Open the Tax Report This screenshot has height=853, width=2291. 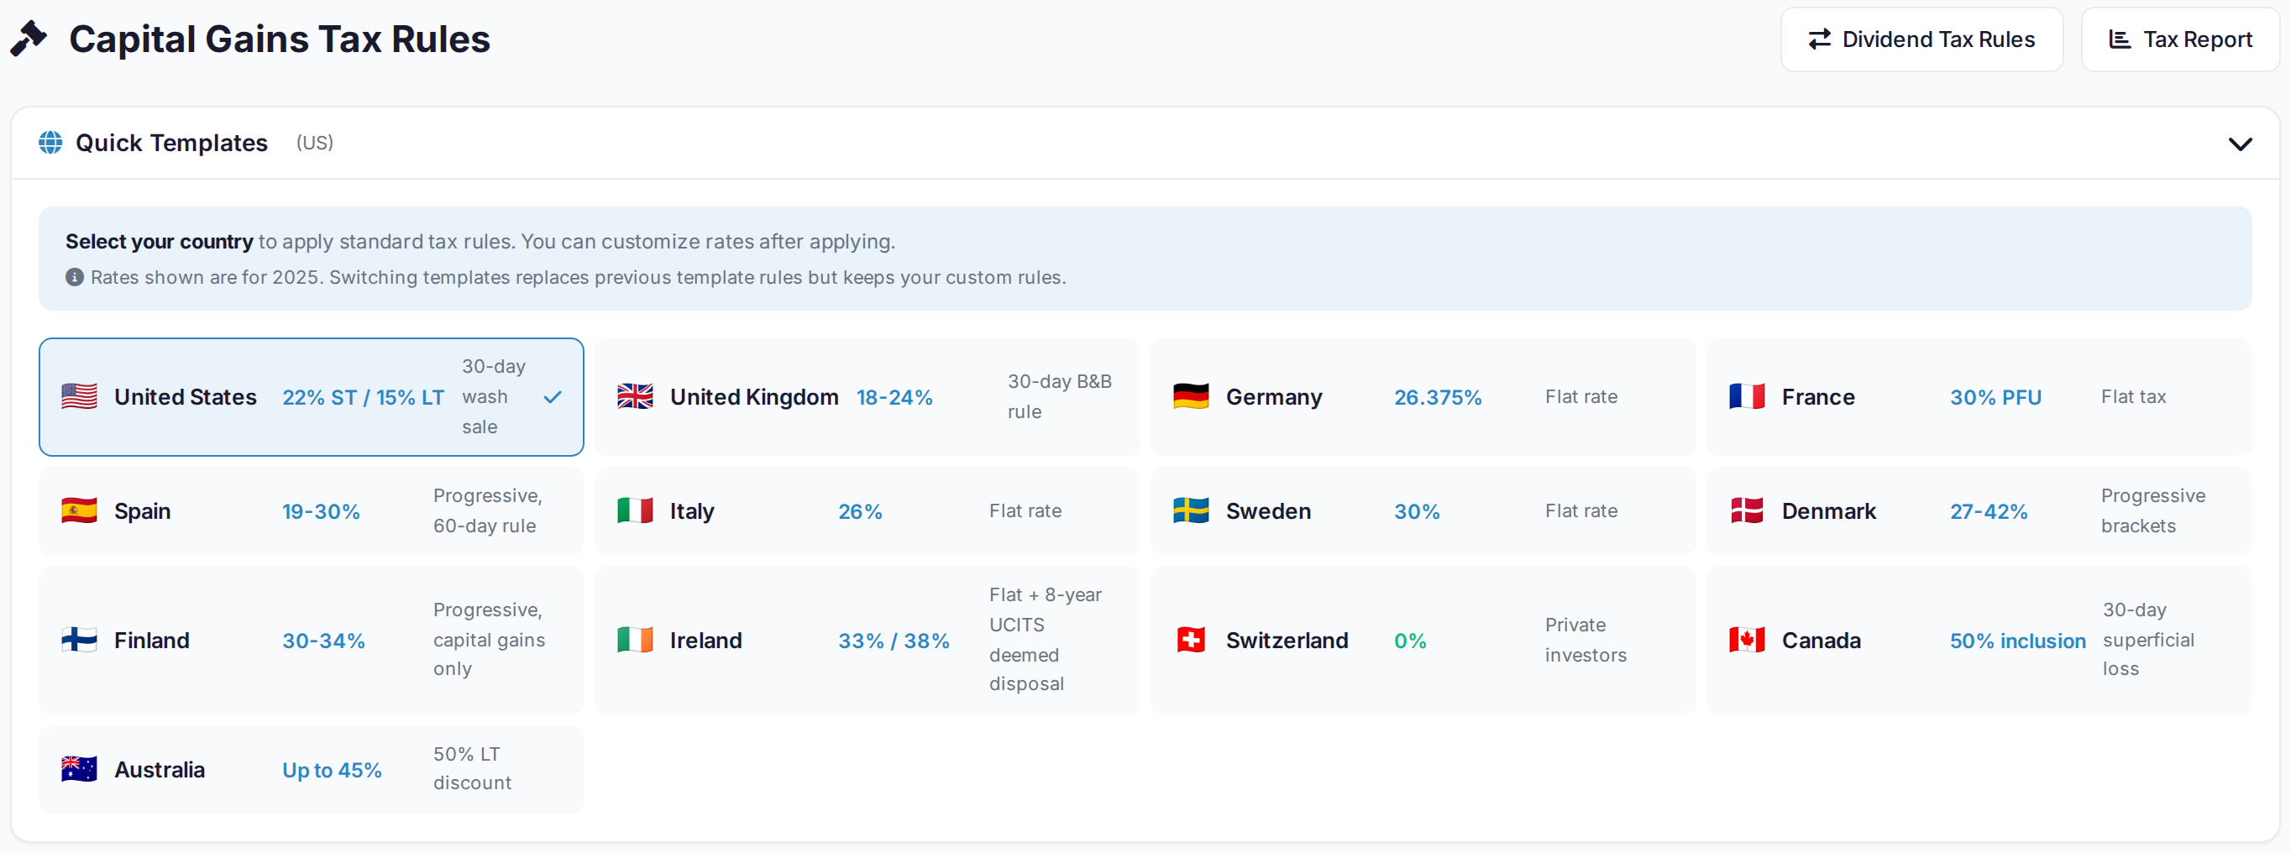(x=2180, y=39)
